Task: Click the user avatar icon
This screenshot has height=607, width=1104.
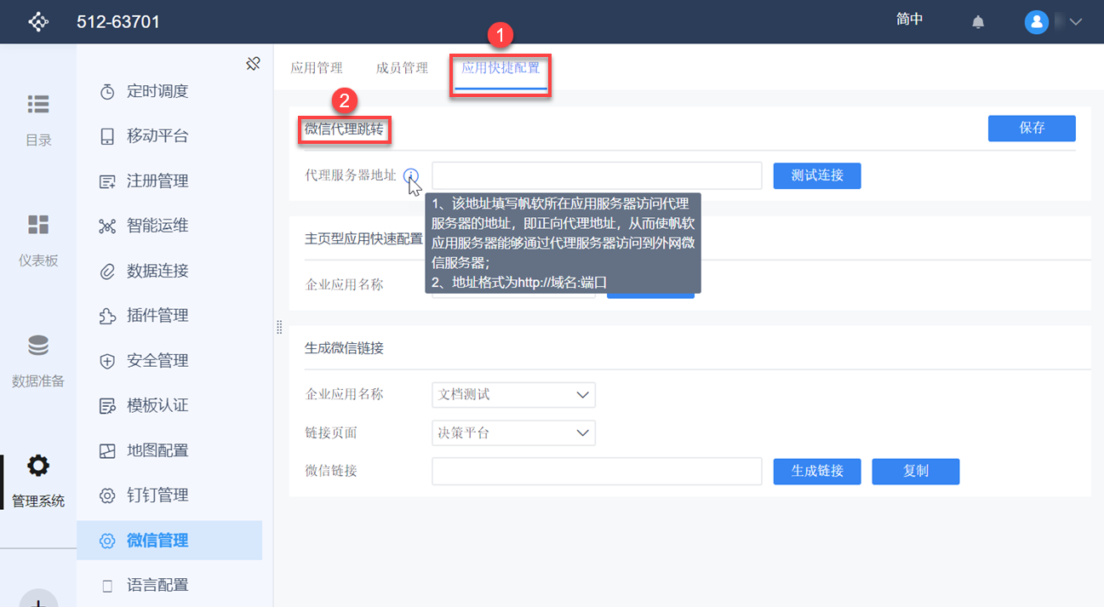Action: coord(1036,22)
